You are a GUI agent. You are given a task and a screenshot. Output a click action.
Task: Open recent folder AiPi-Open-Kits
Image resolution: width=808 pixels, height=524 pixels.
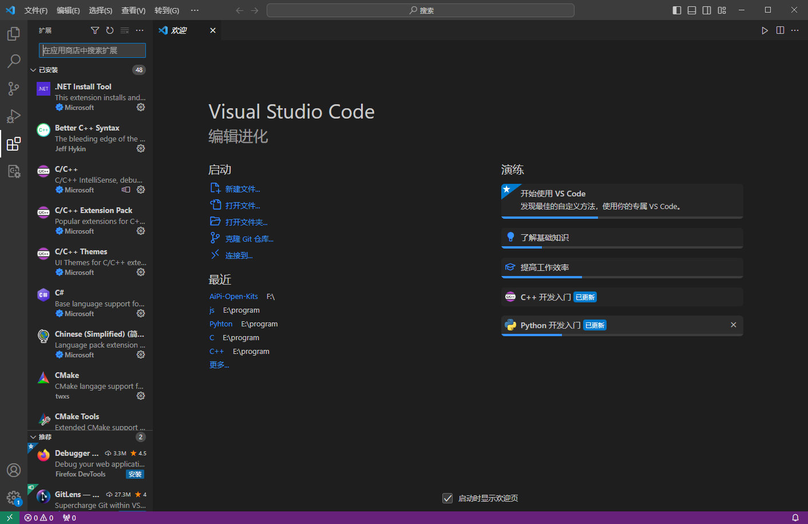[233, 297]
